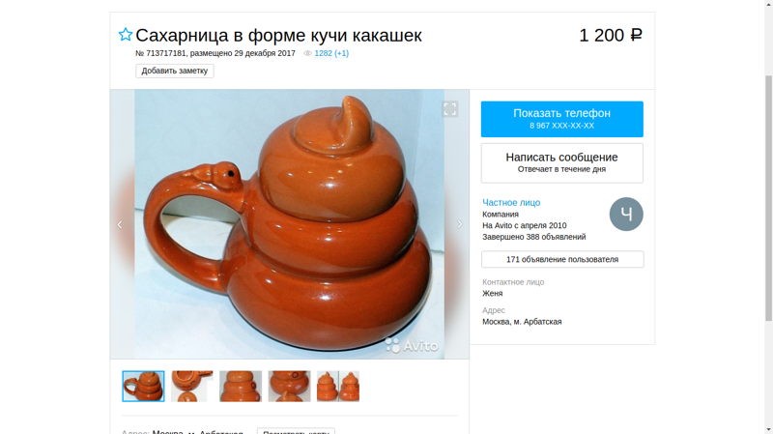The image size is (773, 434).
Task: Open fullscreen photo view icon
Action: coord(449,109)
